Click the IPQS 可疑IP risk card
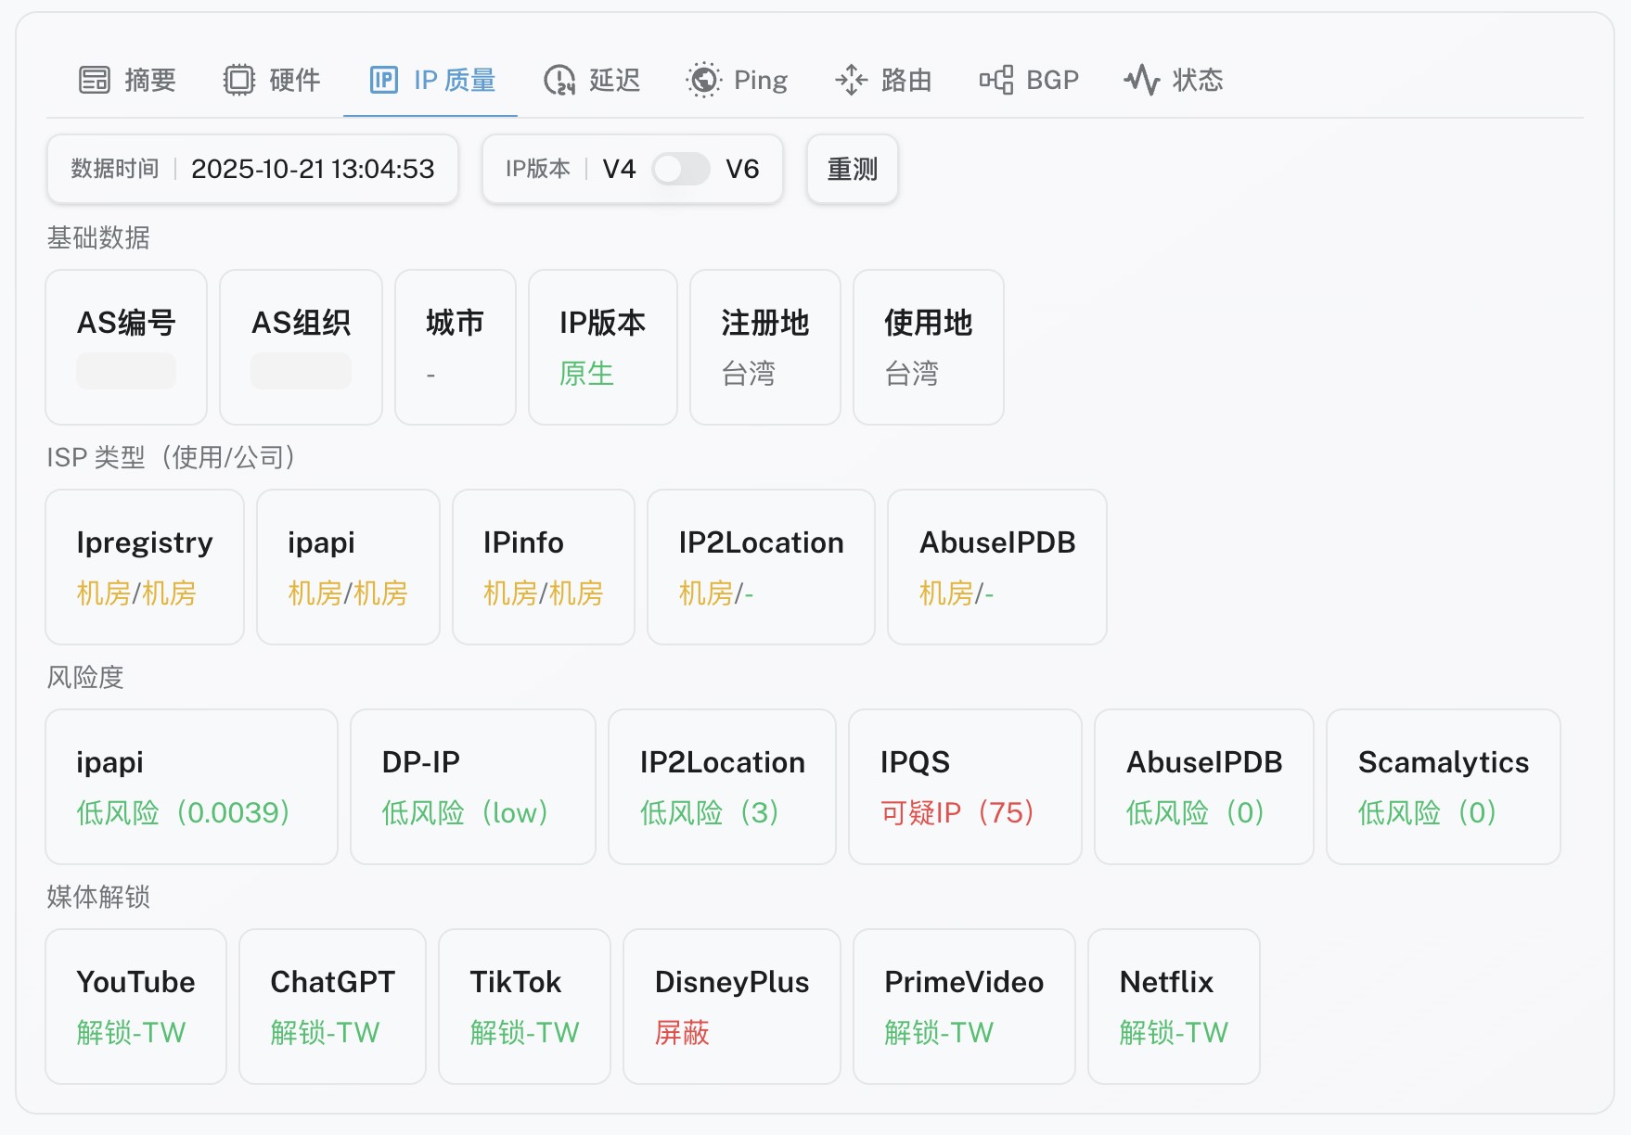 pyautogui.click(x=964, y=786)
